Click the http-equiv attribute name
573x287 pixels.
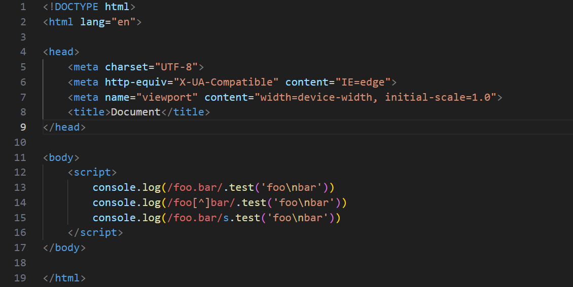point(136,82)
